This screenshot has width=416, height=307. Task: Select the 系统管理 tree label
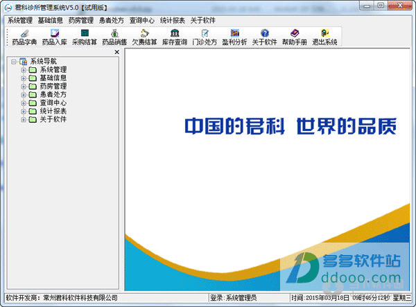(53, 70)
